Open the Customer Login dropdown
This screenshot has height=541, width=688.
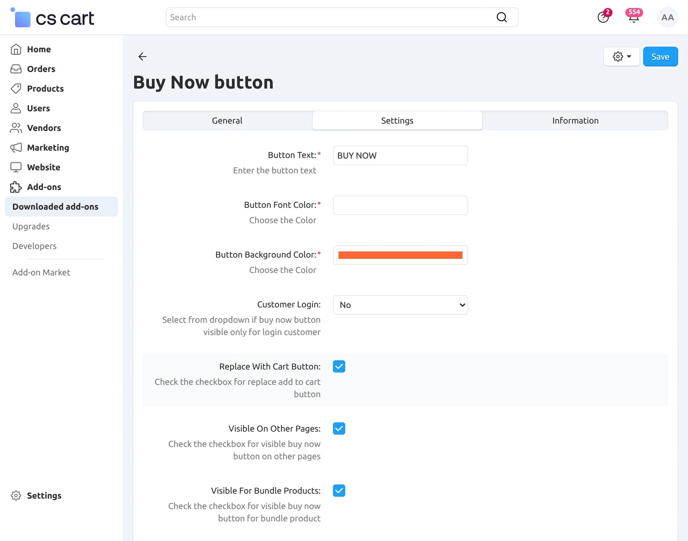click(x=400, y=305)
